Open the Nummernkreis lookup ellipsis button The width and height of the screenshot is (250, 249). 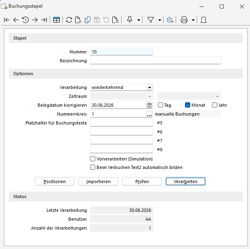149,114
